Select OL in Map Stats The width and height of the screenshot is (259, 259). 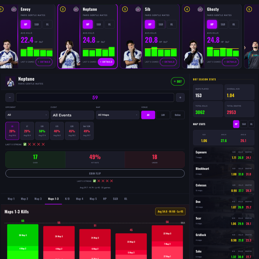coord(251,124)
